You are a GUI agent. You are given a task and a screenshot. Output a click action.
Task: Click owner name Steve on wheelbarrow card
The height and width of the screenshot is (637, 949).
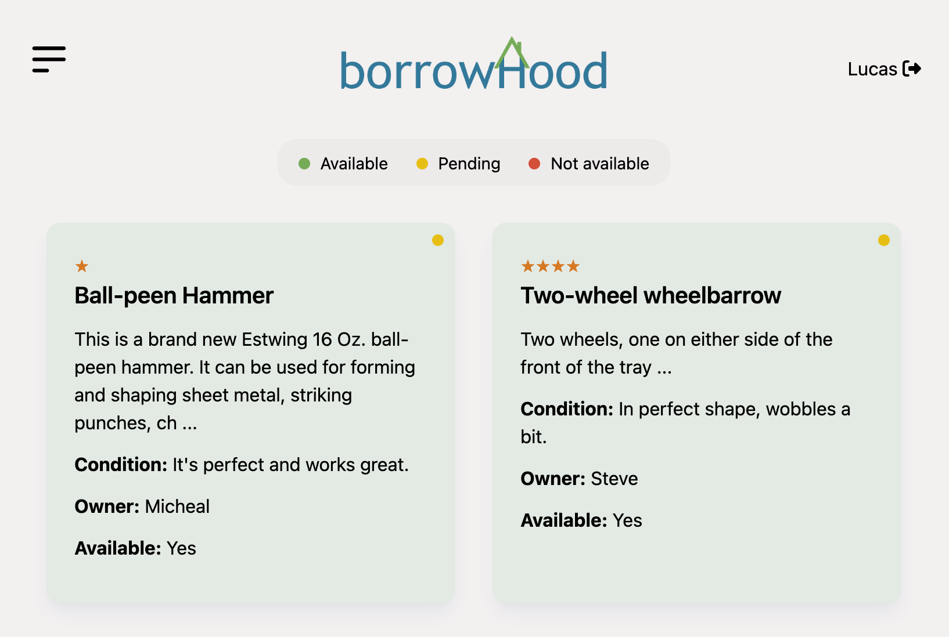click(x=614, y=479)
